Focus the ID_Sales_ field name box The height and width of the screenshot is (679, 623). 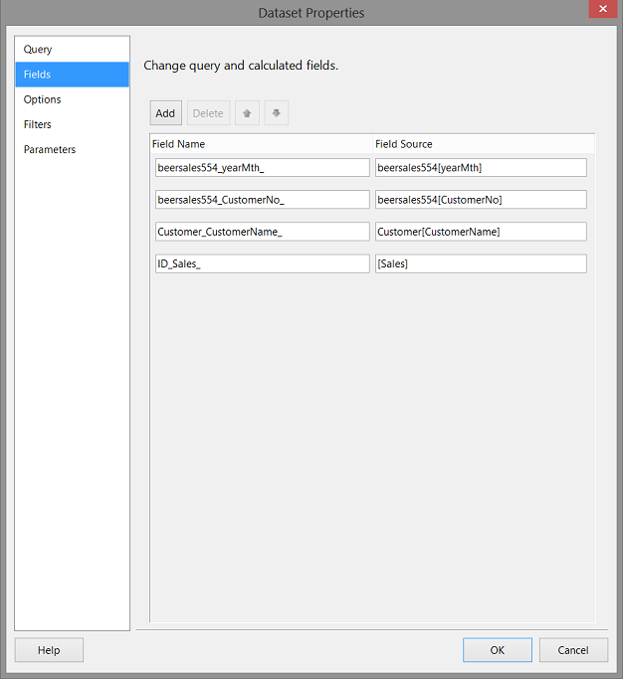click(262, 263)
